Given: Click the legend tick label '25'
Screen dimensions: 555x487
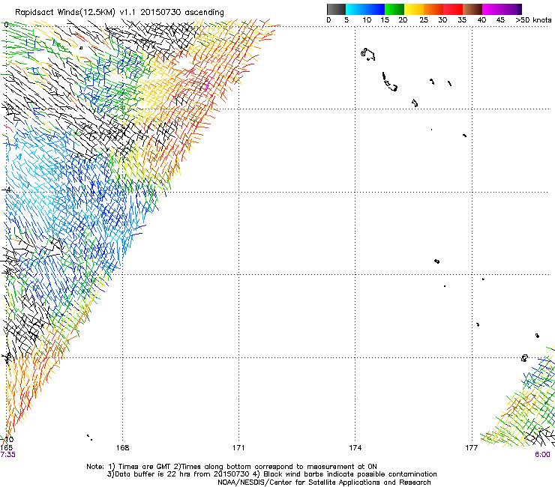Looking at the screenshot, I should pos(424,20).
